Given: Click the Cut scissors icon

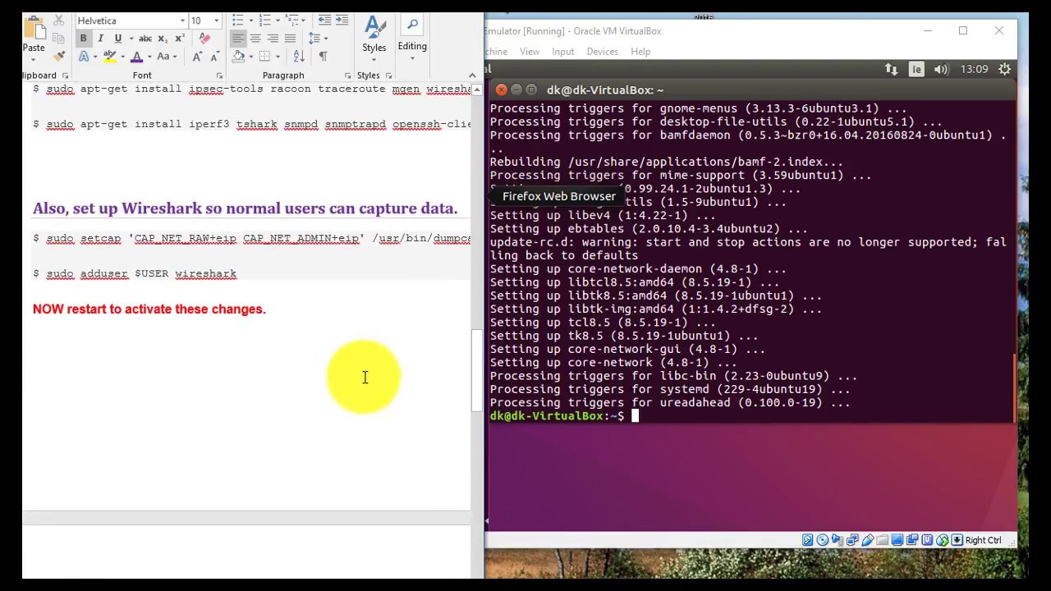Looking at the screenshot, I should (58, 21).
